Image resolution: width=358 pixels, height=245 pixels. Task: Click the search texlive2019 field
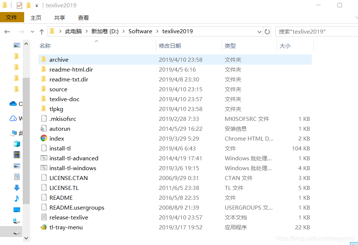tap(316, 31)
